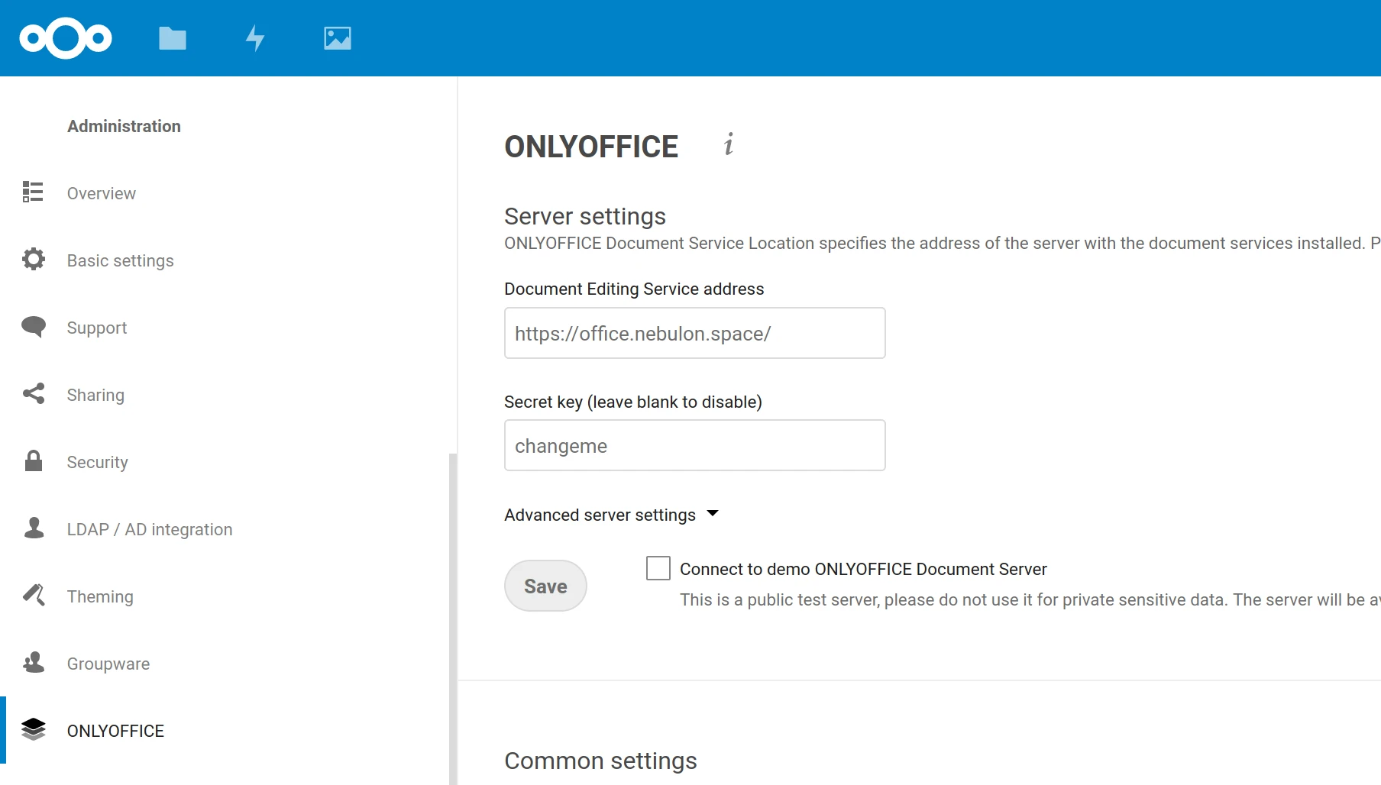Open the Sharing settings section
The height and width of the screenshot is (785, 1381).
pyautogui.click(x=95, y=394)
